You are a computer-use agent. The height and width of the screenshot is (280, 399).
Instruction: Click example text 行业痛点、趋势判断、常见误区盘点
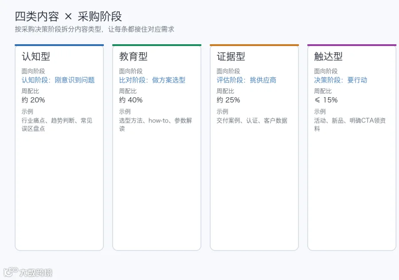pyautogui.click(x=57, y=124)
